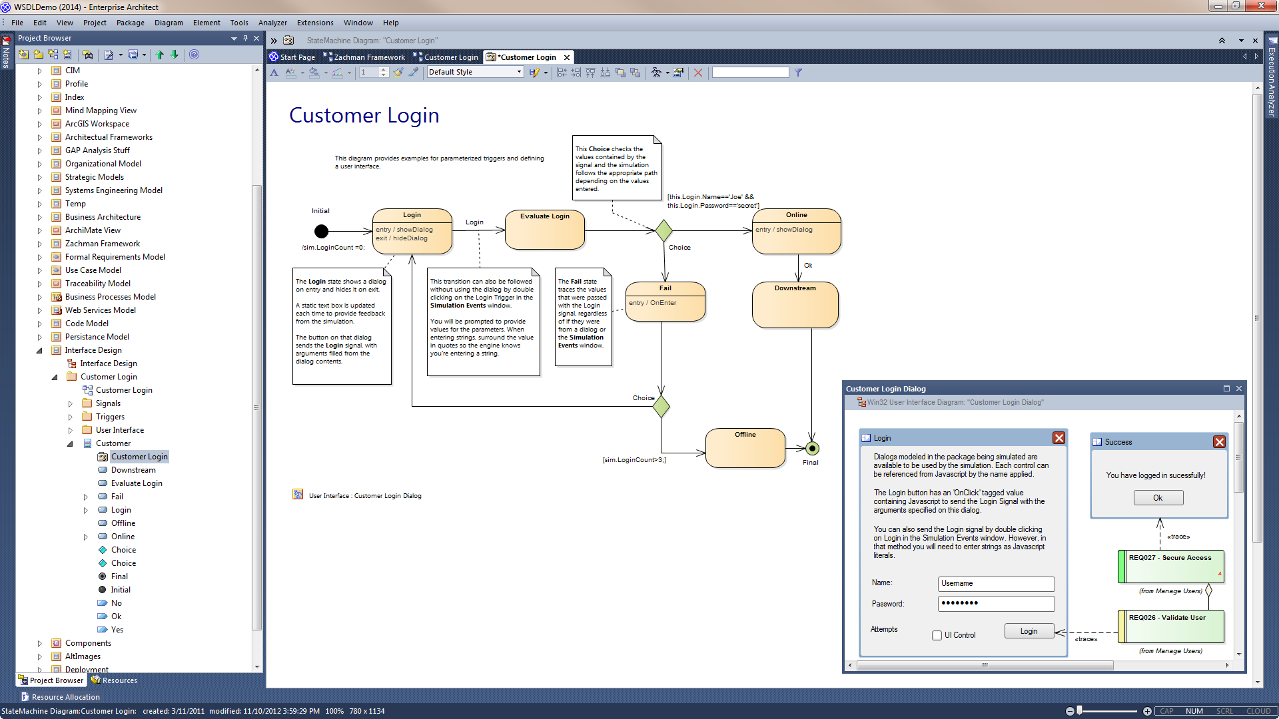Select the Customer Login tab
Viewport: 1279px width, 719px height.
[x=449, y=57]
